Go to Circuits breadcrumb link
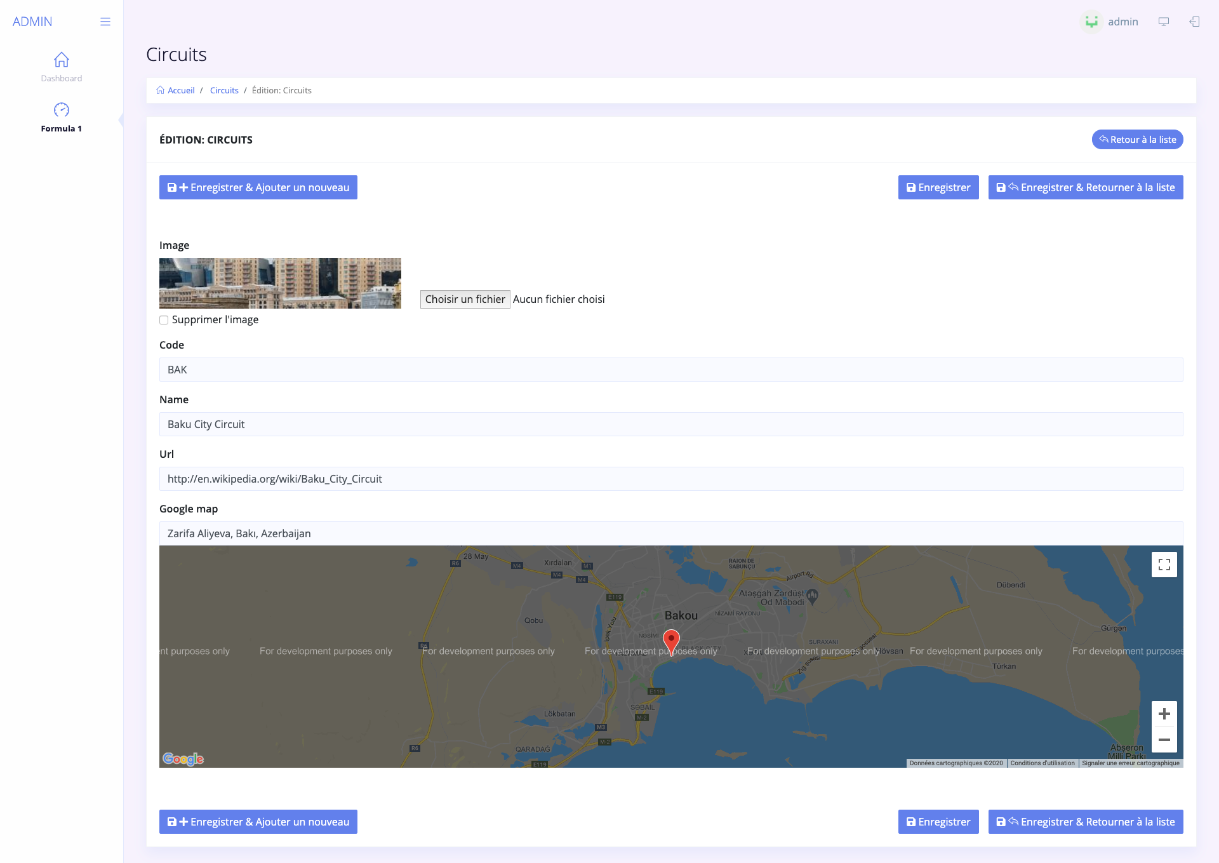1219x863 pixels. [x=224, y=90]
